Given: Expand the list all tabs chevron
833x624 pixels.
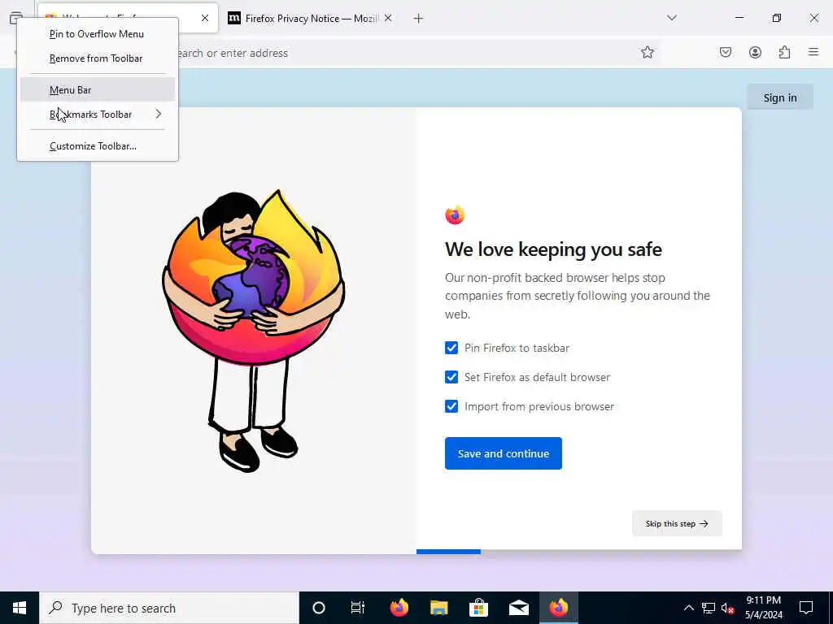Looking at the screenshot, I should [672, 18].
